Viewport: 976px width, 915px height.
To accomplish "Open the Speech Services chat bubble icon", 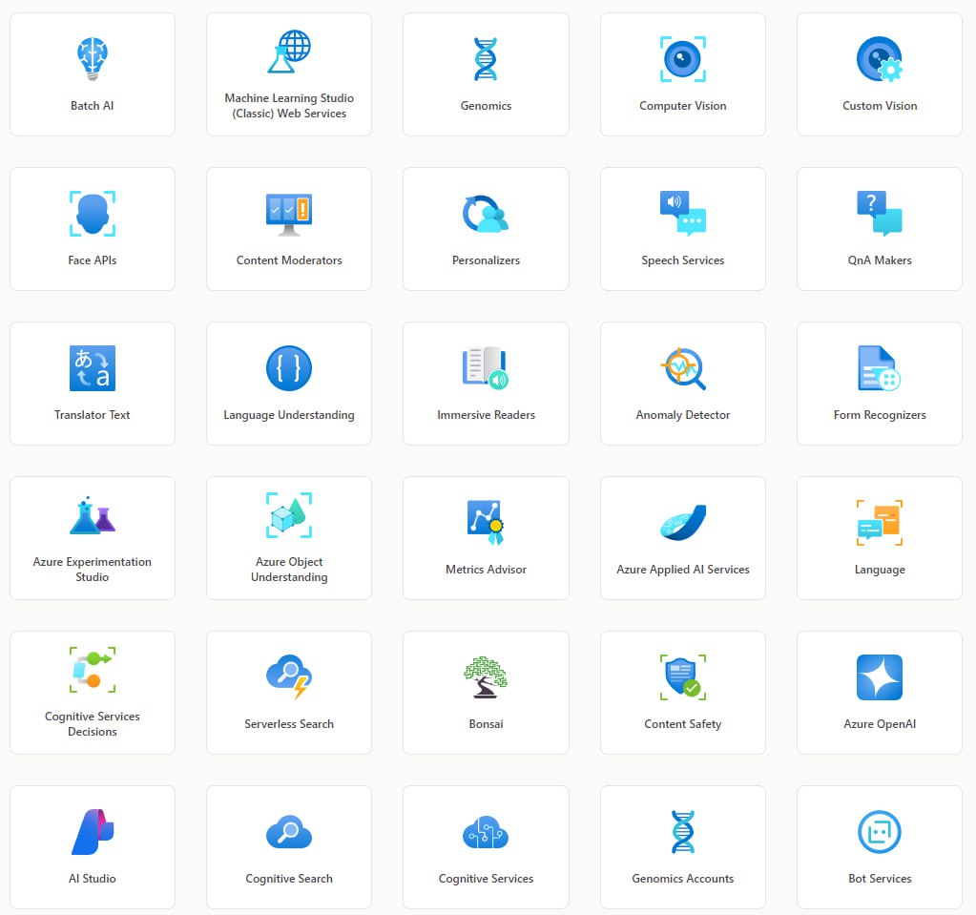I will (683, 214).
